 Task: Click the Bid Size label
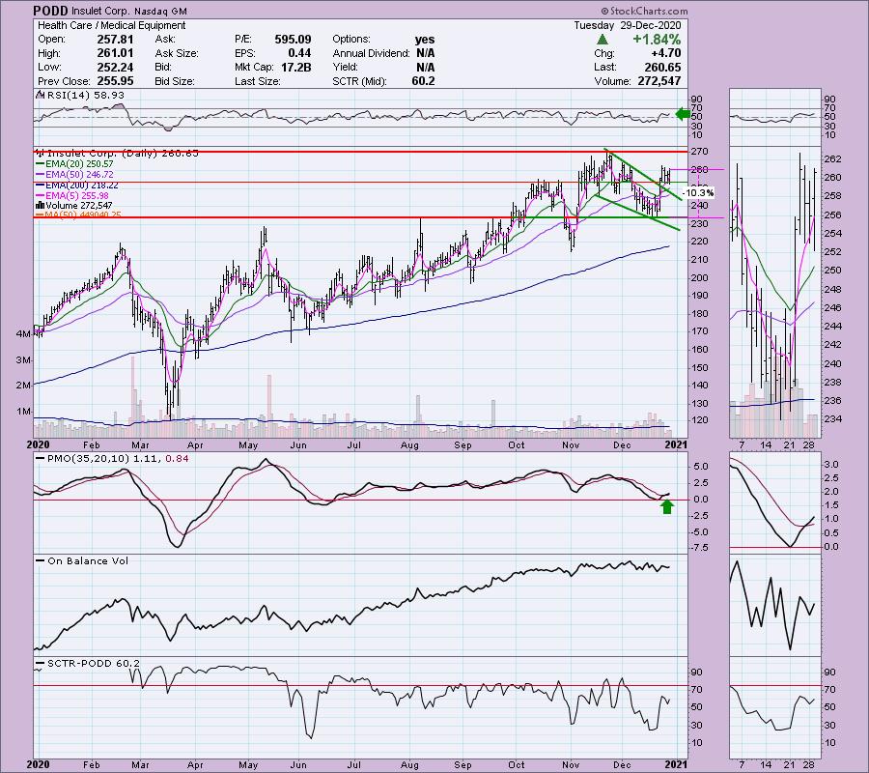point(175,81)
